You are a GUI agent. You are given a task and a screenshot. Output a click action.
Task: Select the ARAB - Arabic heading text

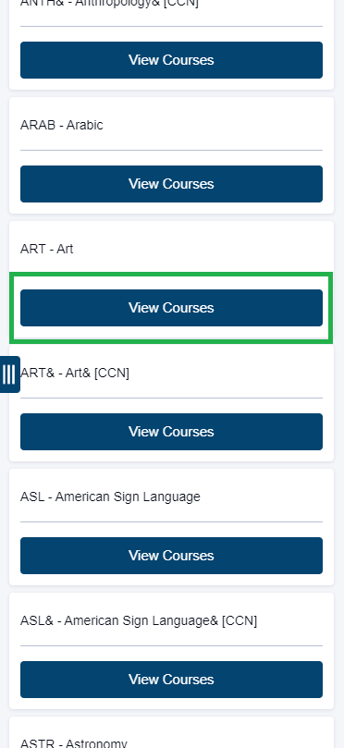point(62,125)
